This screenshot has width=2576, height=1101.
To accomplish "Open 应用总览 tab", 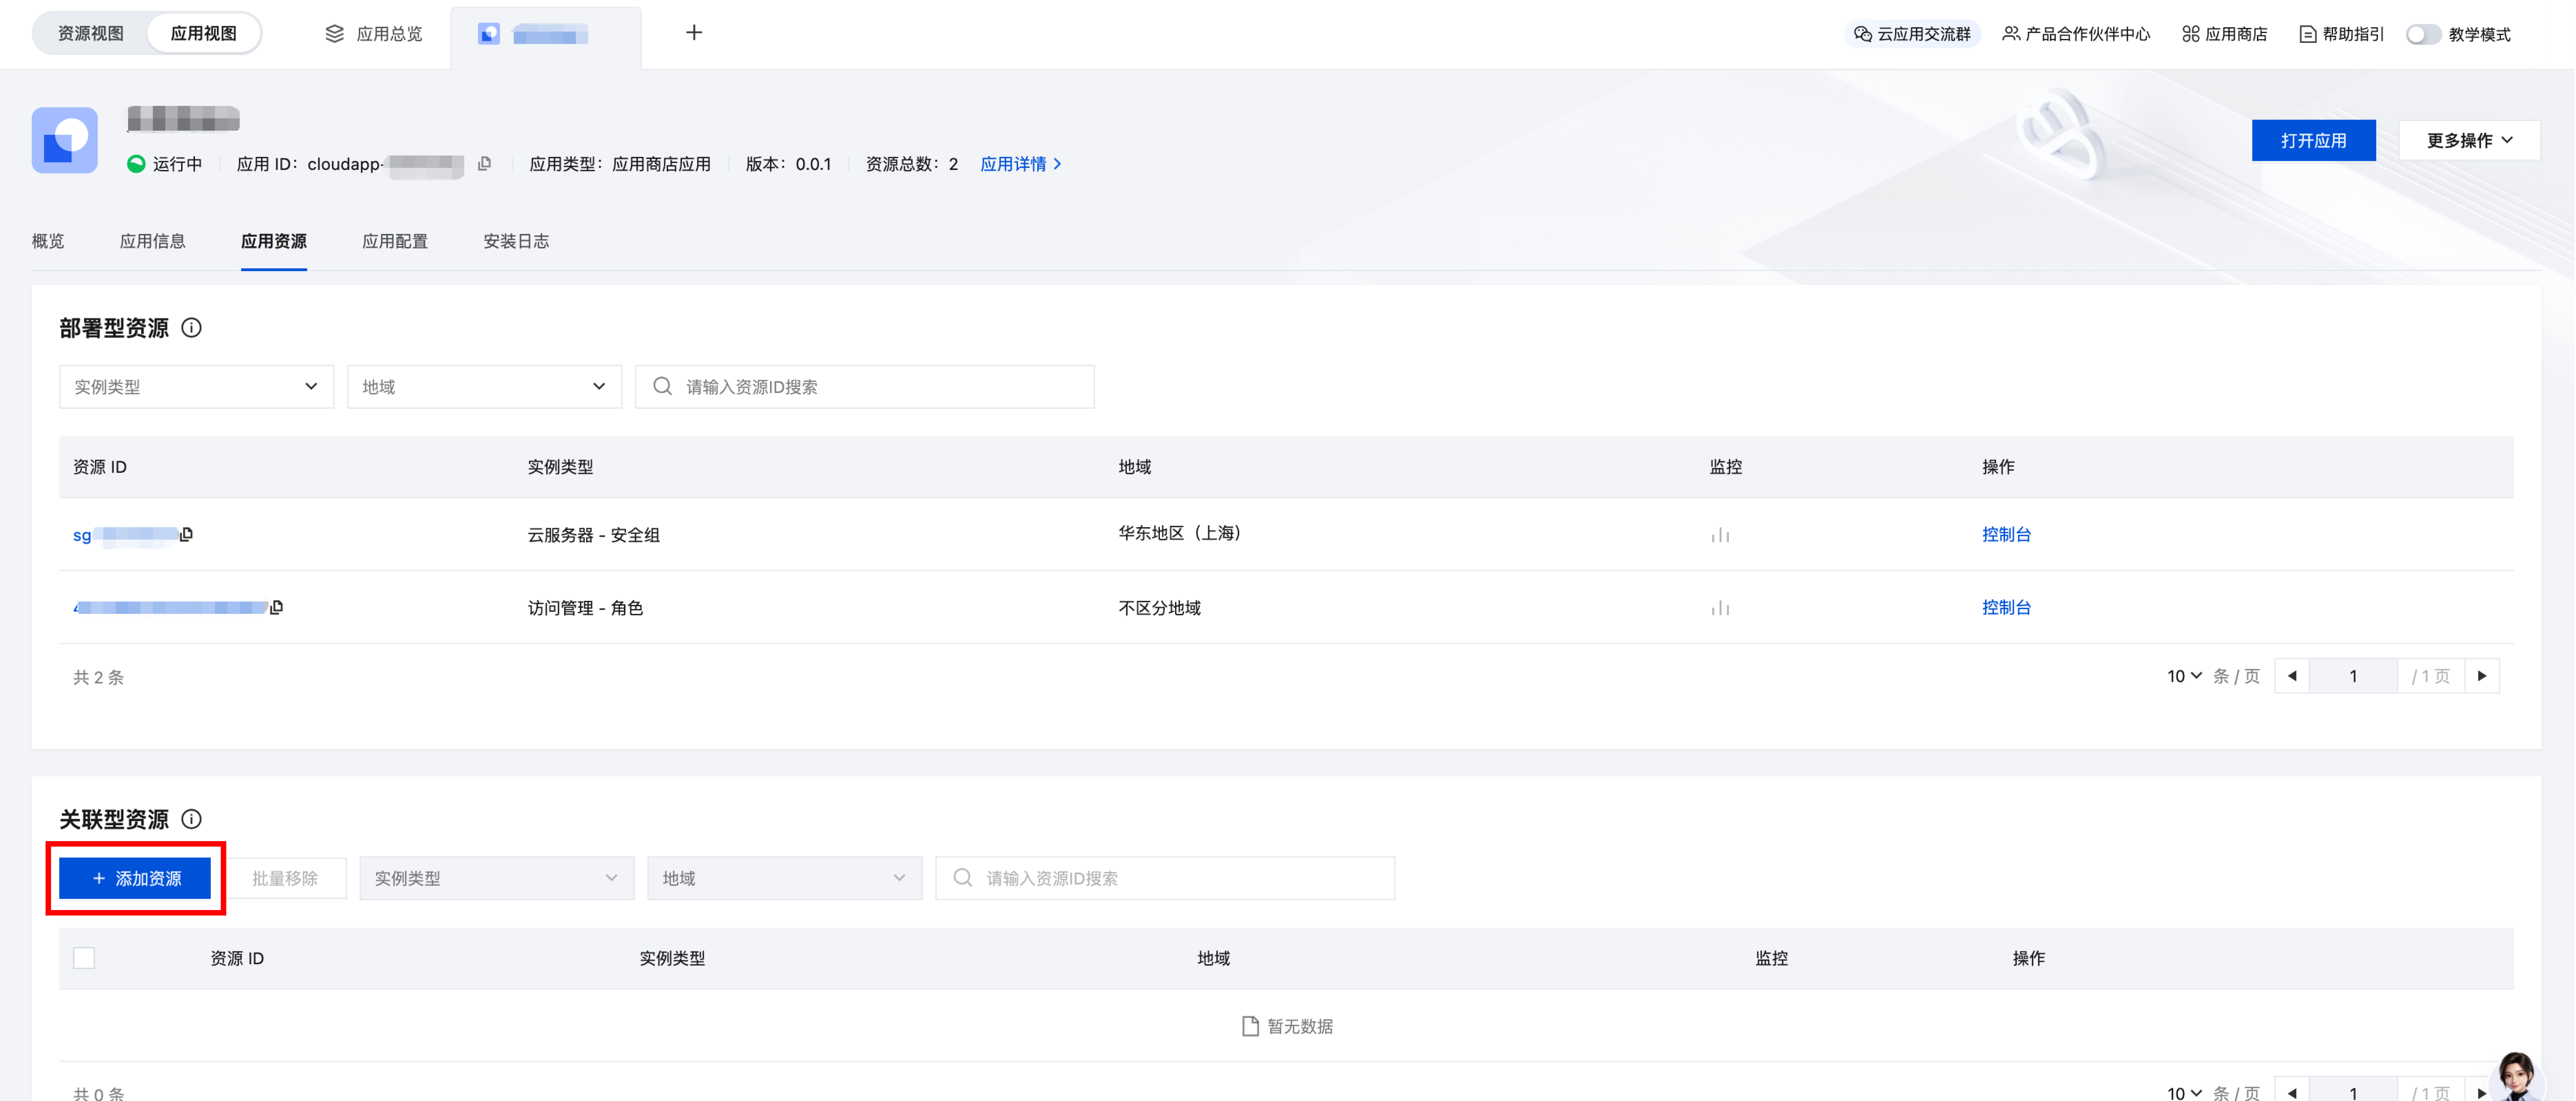I will point(374,34).
